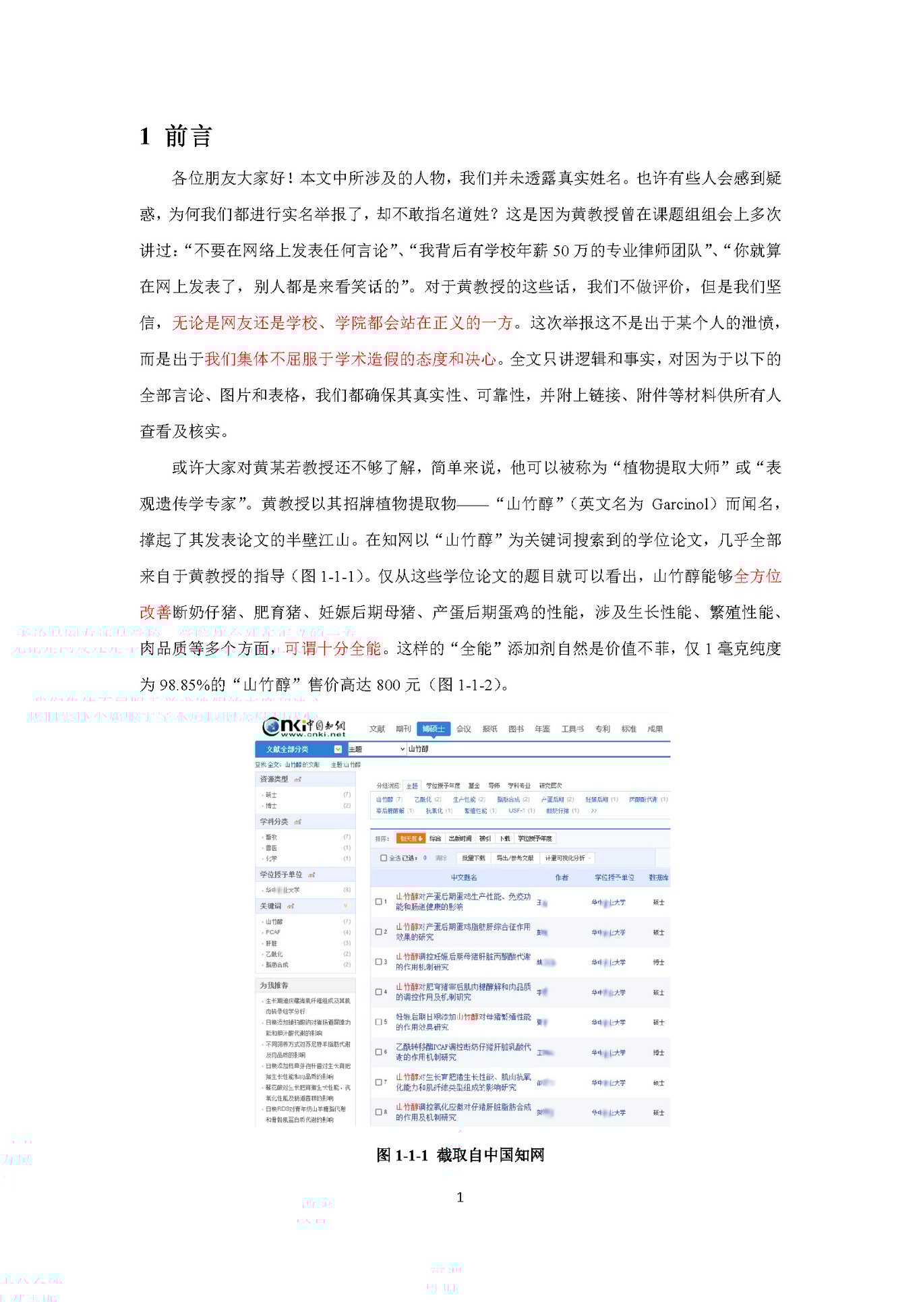Group results by 导师
The height and width of the screenshot is (1302, 921).
494,786
